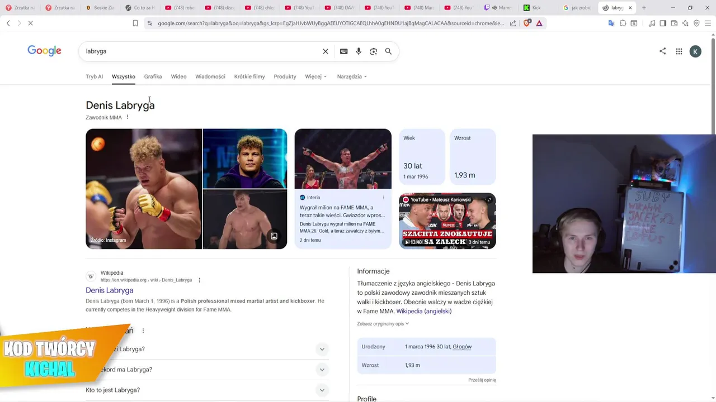
Task: Open the large boxing photo of Labryga
Action: (x=144, y=189)
